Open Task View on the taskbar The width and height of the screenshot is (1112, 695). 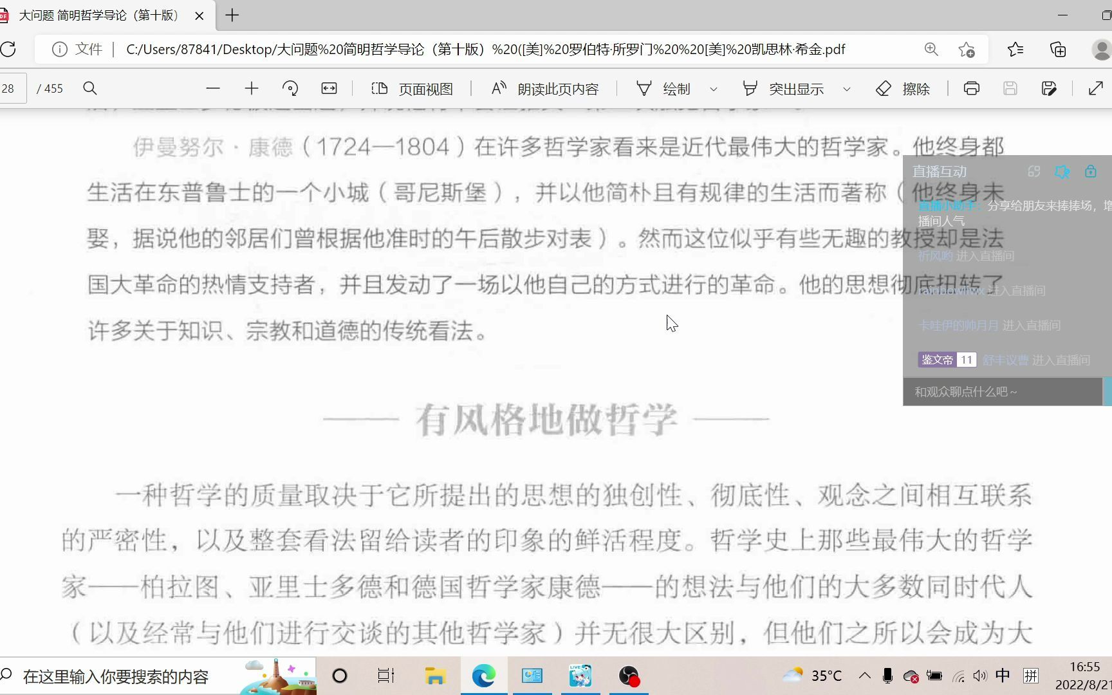pyautogui.click(x=386, y=676)
